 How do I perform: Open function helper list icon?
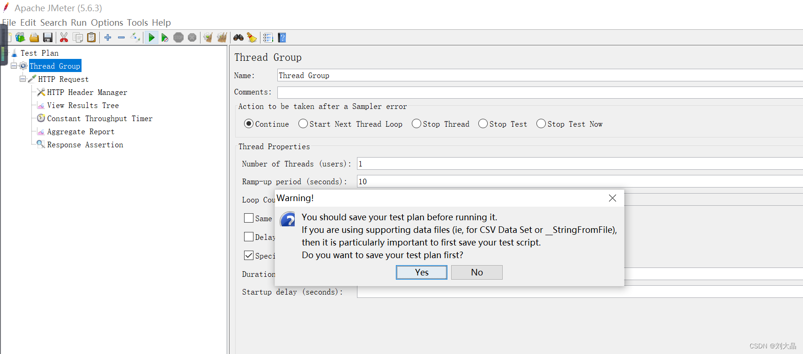(268, 37)
